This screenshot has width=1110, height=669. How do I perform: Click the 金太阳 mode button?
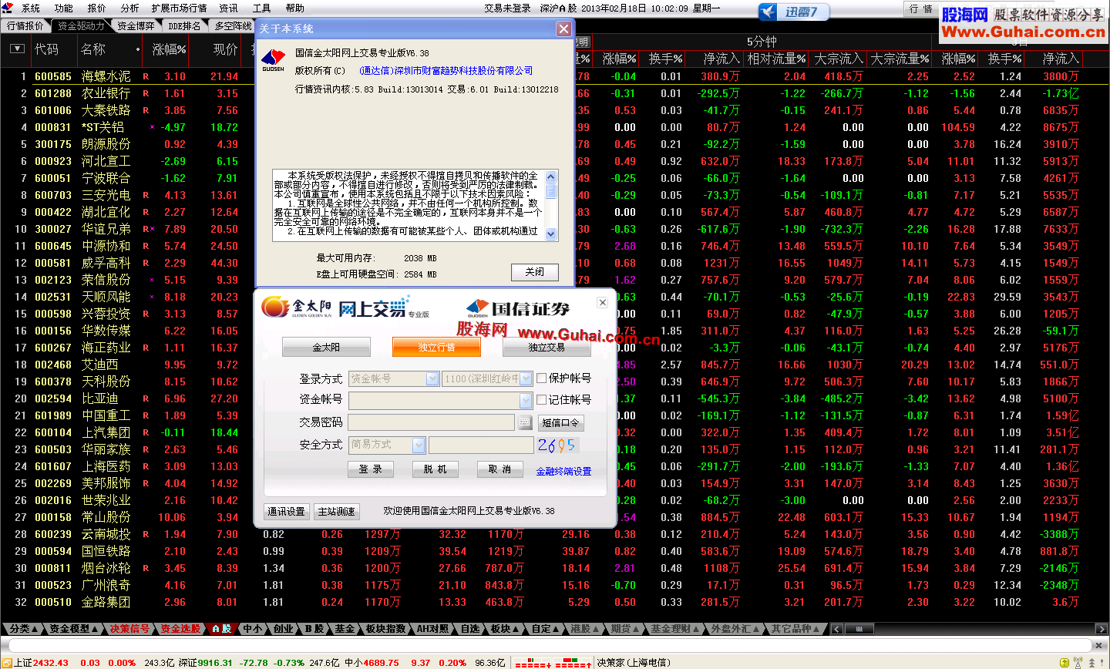pyautogui.click(x=326, y=348)
